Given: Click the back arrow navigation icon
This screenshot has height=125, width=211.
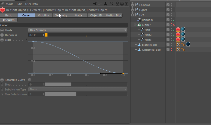Looking at the screenshot, I should point(95,4).
